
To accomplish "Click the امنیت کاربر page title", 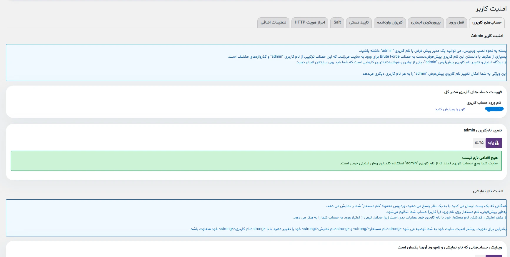I will coord(491,9).
